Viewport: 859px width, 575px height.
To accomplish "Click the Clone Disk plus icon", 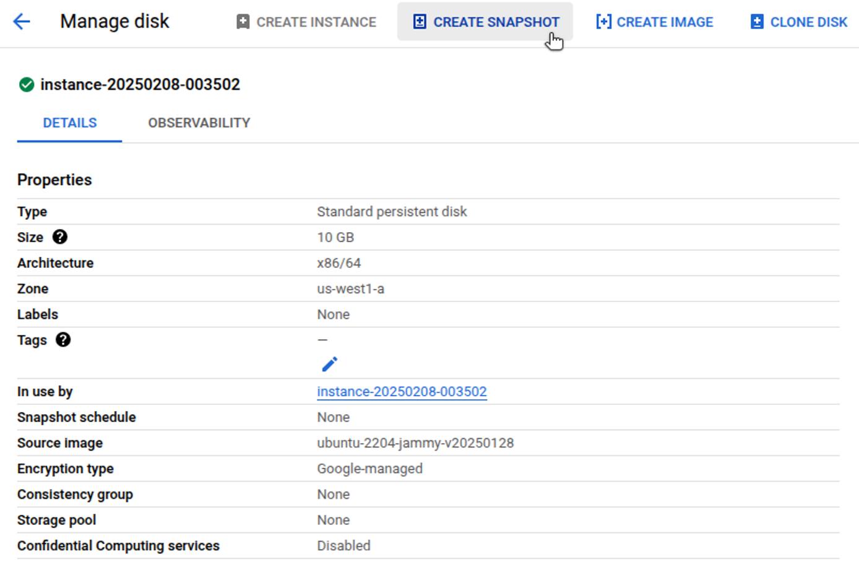I will tap(757, 22).
